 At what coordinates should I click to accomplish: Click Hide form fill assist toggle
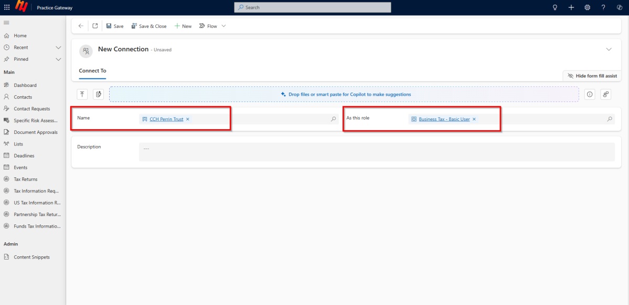(592, 76)
